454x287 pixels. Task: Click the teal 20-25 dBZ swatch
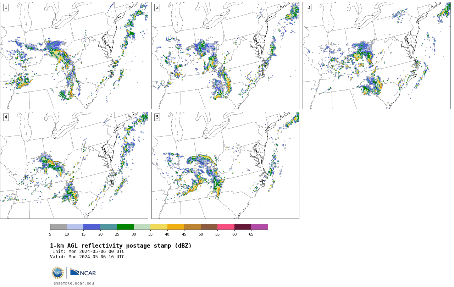point(109,227)
